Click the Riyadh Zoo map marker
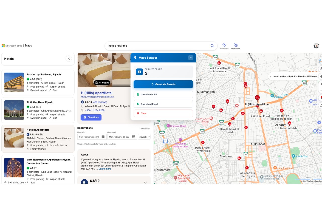This screenshot has width=322, height=201. tap(293, 156)
